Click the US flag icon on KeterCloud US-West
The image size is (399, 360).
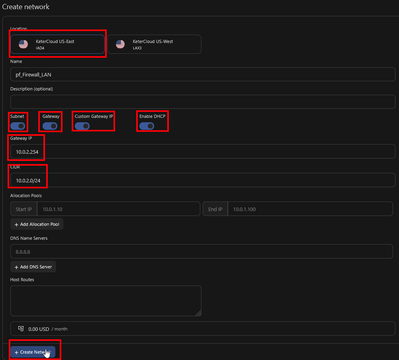[x=120, y=44]
